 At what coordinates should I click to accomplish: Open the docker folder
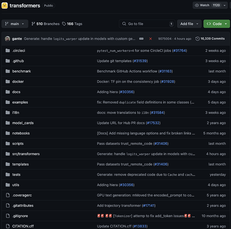coord(18,82)
